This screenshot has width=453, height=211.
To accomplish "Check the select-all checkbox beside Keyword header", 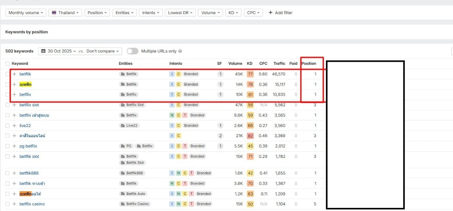I will pos(7,64).
